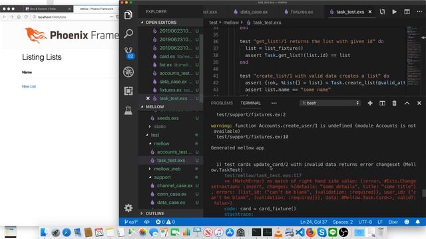Switch to the TERMINAL panel tab
Image resolution: width=426 pixels, height=239 pixels.
point(250,103)
